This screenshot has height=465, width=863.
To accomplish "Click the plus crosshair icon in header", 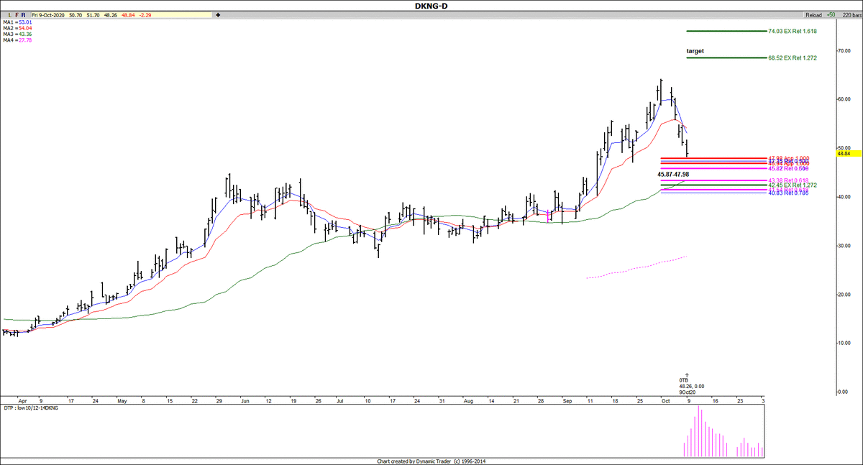I will (x=217, y=14).
